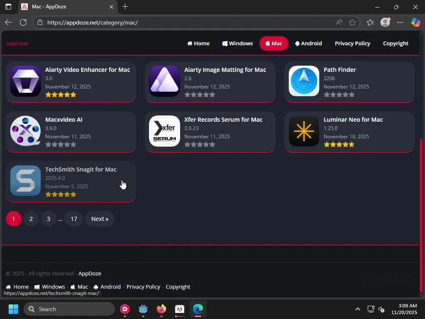425x319 pixels.
Task: Open the browser profile avatar
Action: (x=385, y=22)
